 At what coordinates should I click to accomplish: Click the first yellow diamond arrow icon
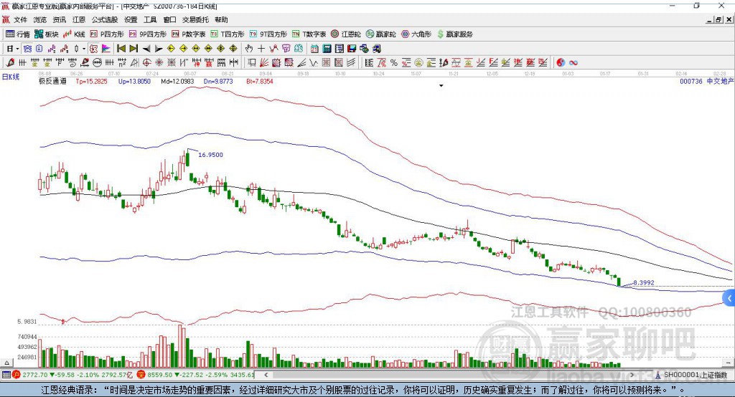[x=171, y=49]
